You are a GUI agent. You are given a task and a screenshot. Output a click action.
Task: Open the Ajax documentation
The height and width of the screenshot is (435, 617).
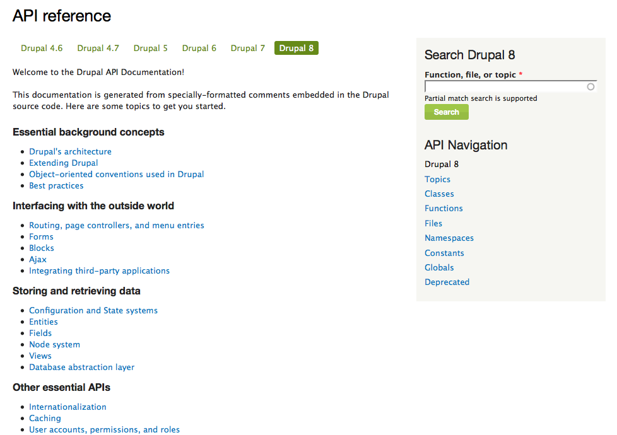(37, 259)
